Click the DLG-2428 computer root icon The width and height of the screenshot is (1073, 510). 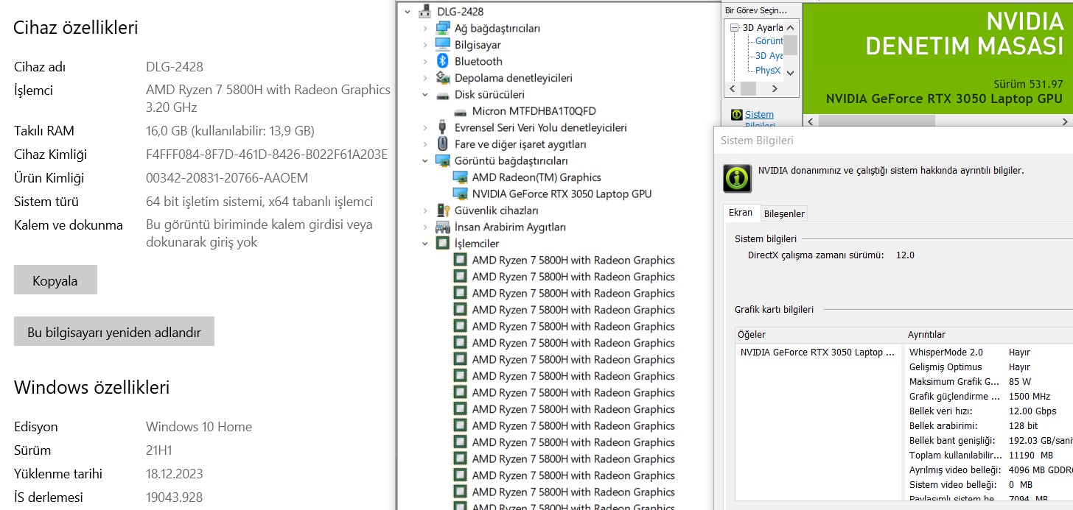pyautogui.click(x=425, y=12)
